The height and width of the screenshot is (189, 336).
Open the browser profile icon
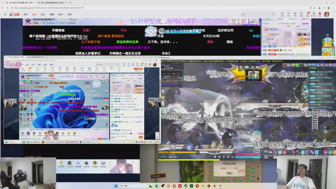point(328,8)
